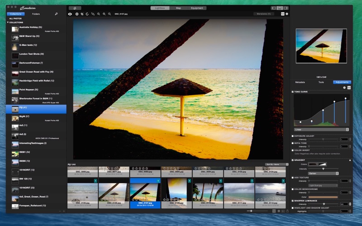The width and height of the screenshot is (362, 226).
Task: Click the rotate image icon
Action: click(x=87, y=14)
